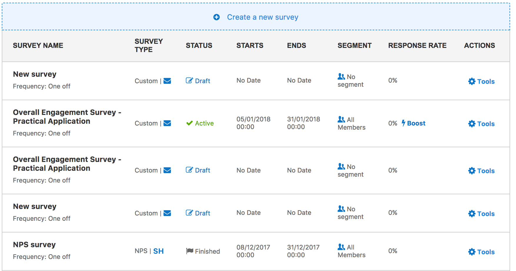Open Tools for the Active Overall Engagement Survey

tap(482, 124)
